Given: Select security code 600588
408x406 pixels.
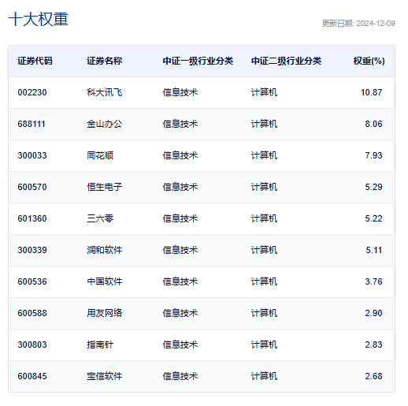Looking at the screenshot, I should point(32,313).
